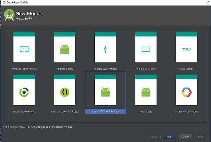This screenshot has height=142, width=211.
Task: Pick the Java Library module card
Action: (x=146, y=90)
